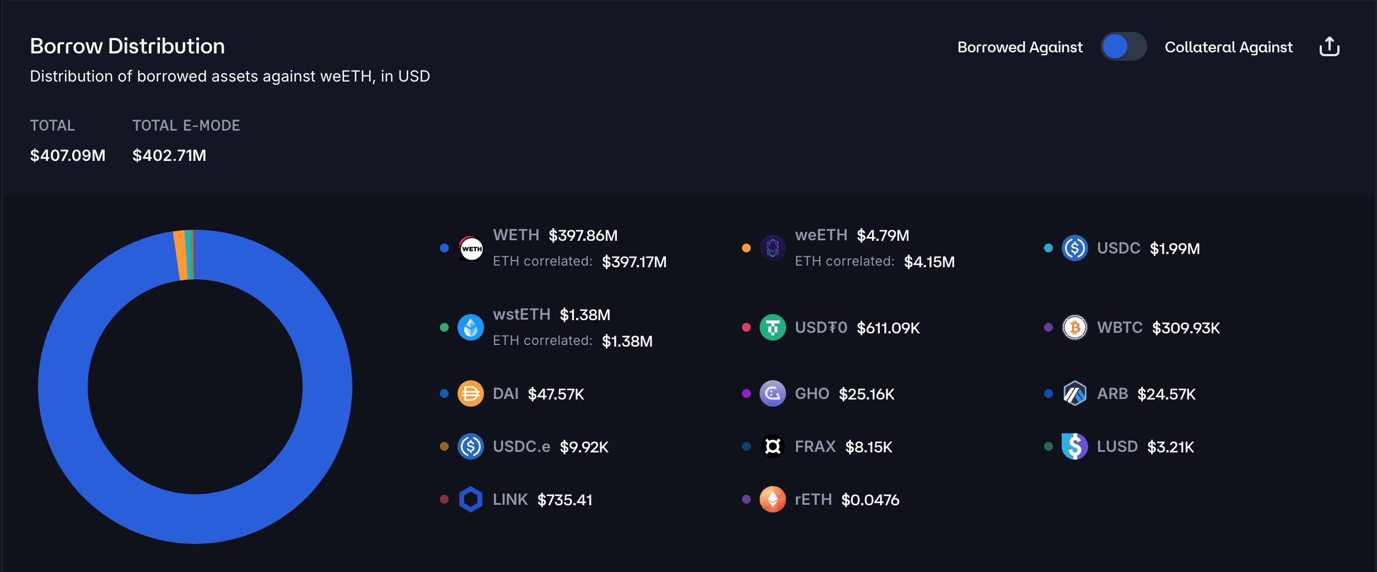The width and height of the screenshot is (1377, 572).
Task: Click the rETH token icon
Action: (x=773, y=500)
